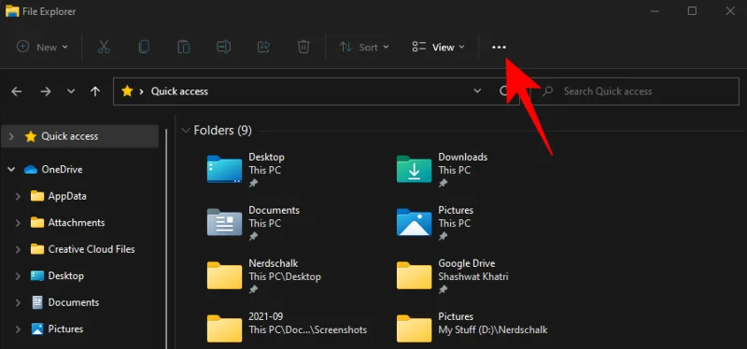Collapse the OneDrive tree node
The image size is (747, 349).
(11, 170)
